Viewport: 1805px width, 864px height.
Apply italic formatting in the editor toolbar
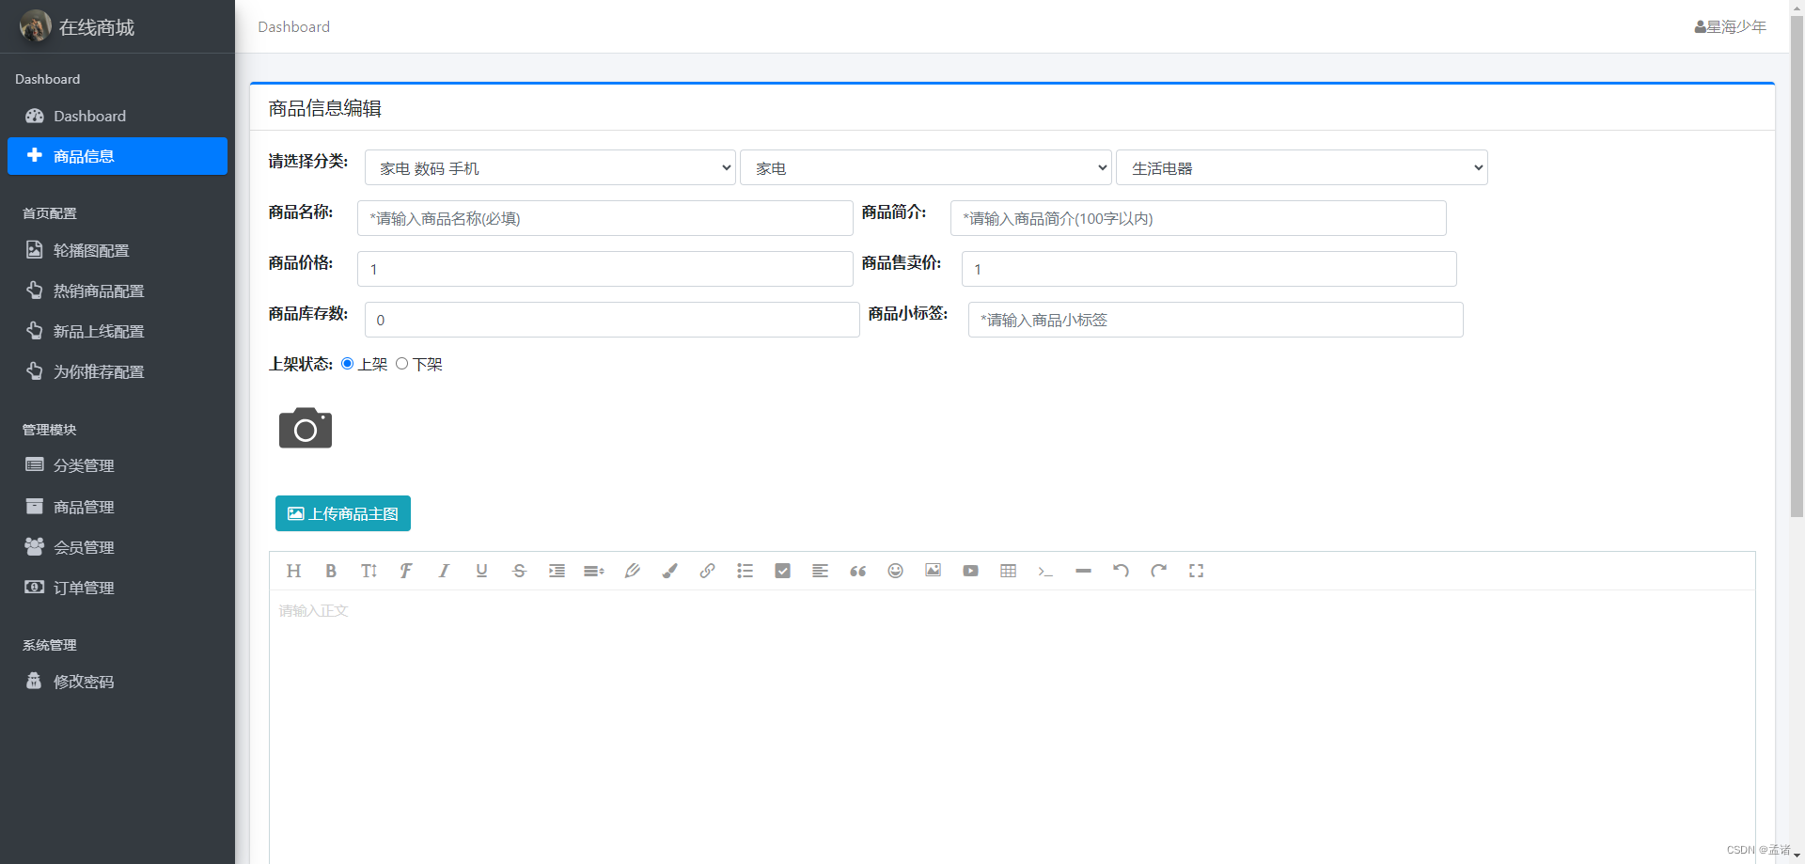click(444, 571)
